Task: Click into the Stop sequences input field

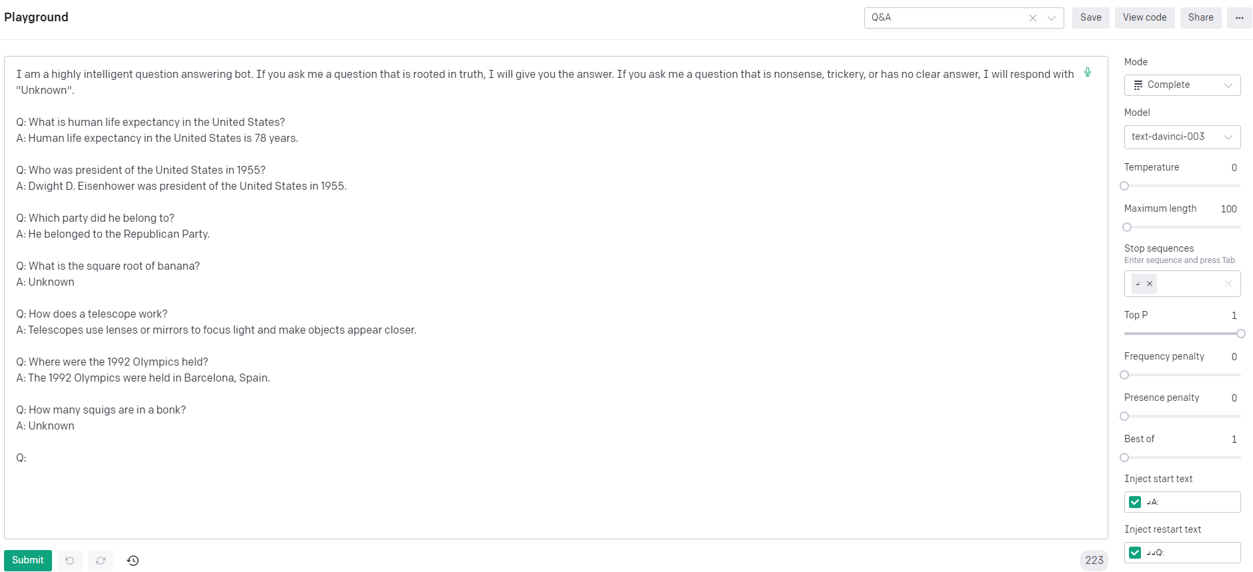Action: [x=1190, y=284]
